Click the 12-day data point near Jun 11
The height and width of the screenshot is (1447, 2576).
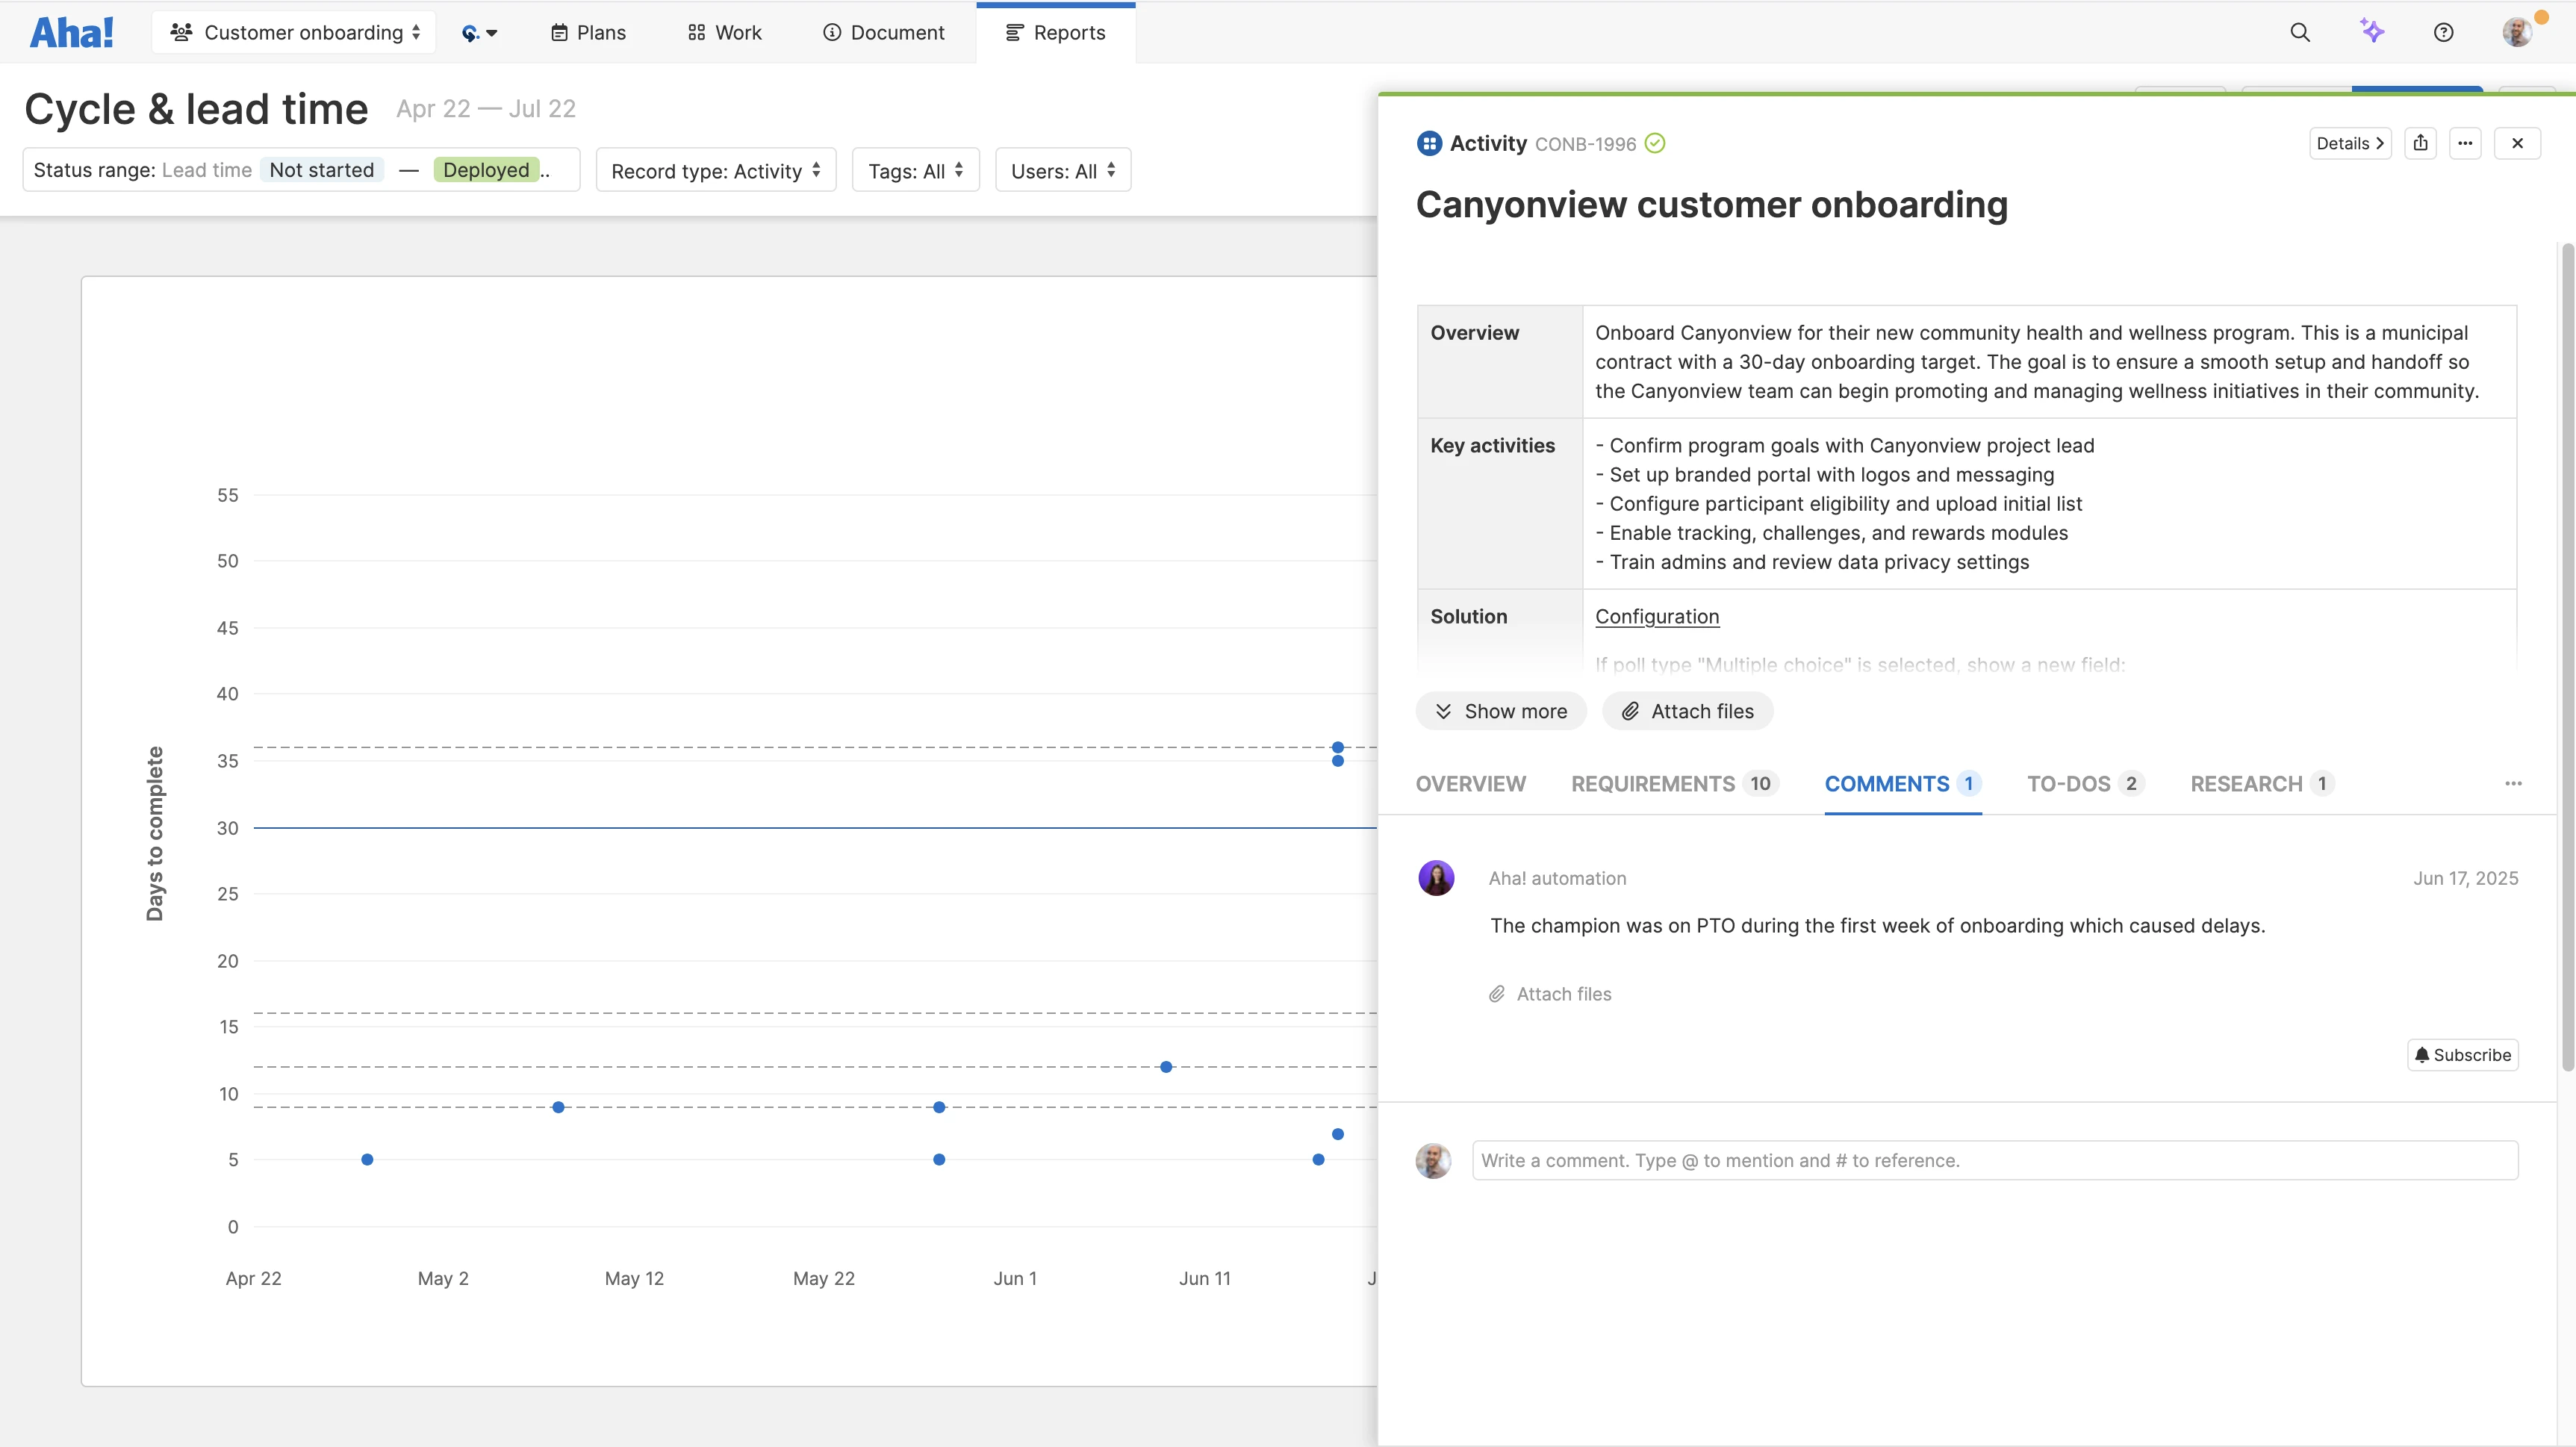click(1166, 1067)
